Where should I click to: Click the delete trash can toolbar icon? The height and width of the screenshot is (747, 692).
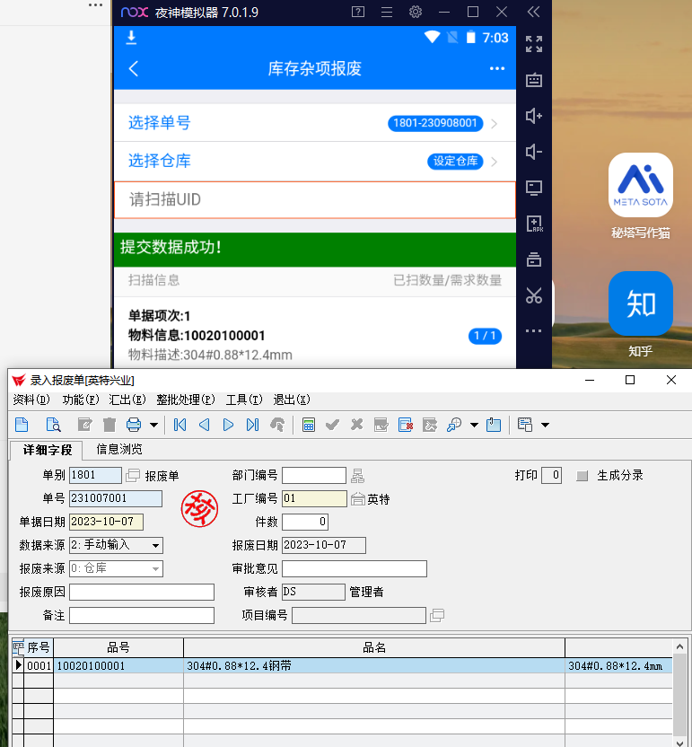109,425
